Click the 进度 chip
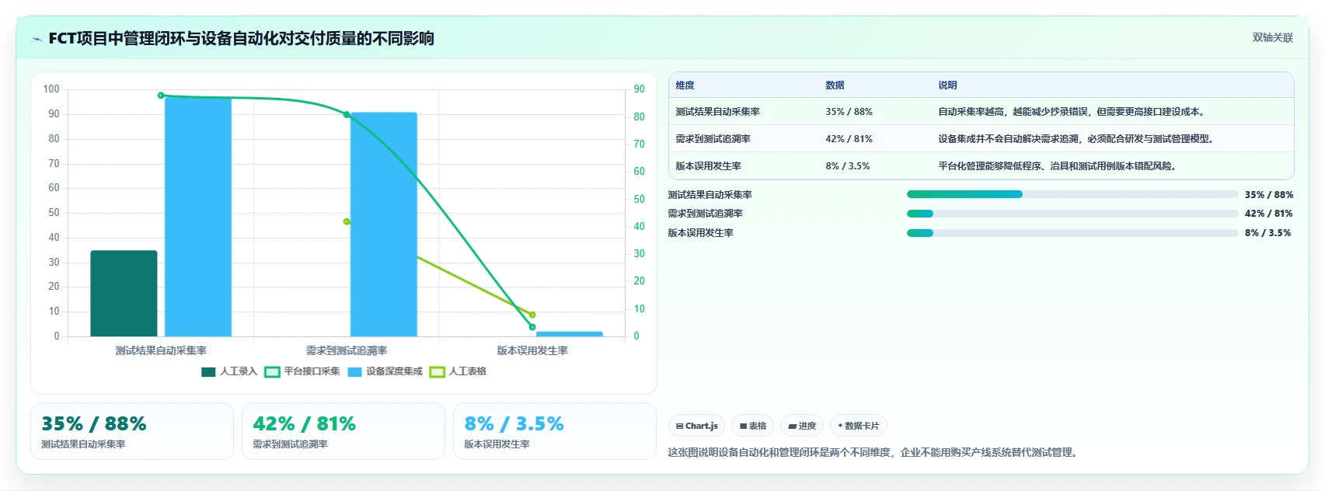The height and width of the screenshot is (491, 1325). coord(801,426)
